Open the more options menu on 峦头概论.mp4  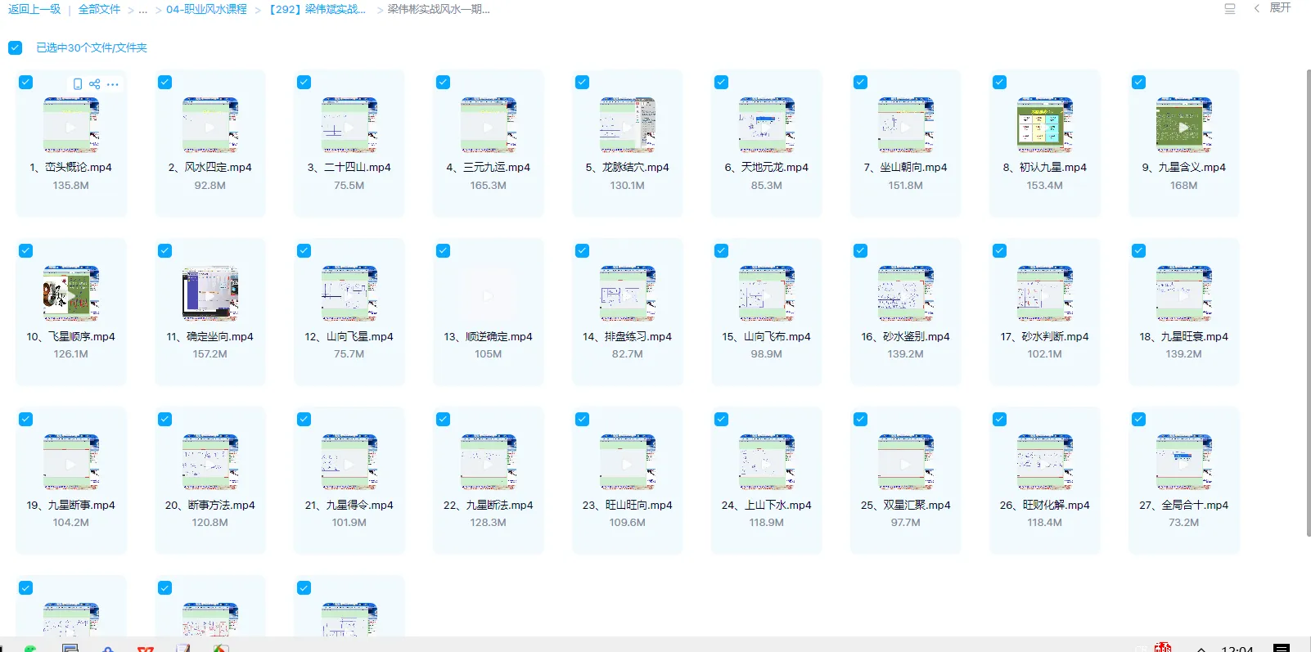pyautogui.click(x=113, y=84)
